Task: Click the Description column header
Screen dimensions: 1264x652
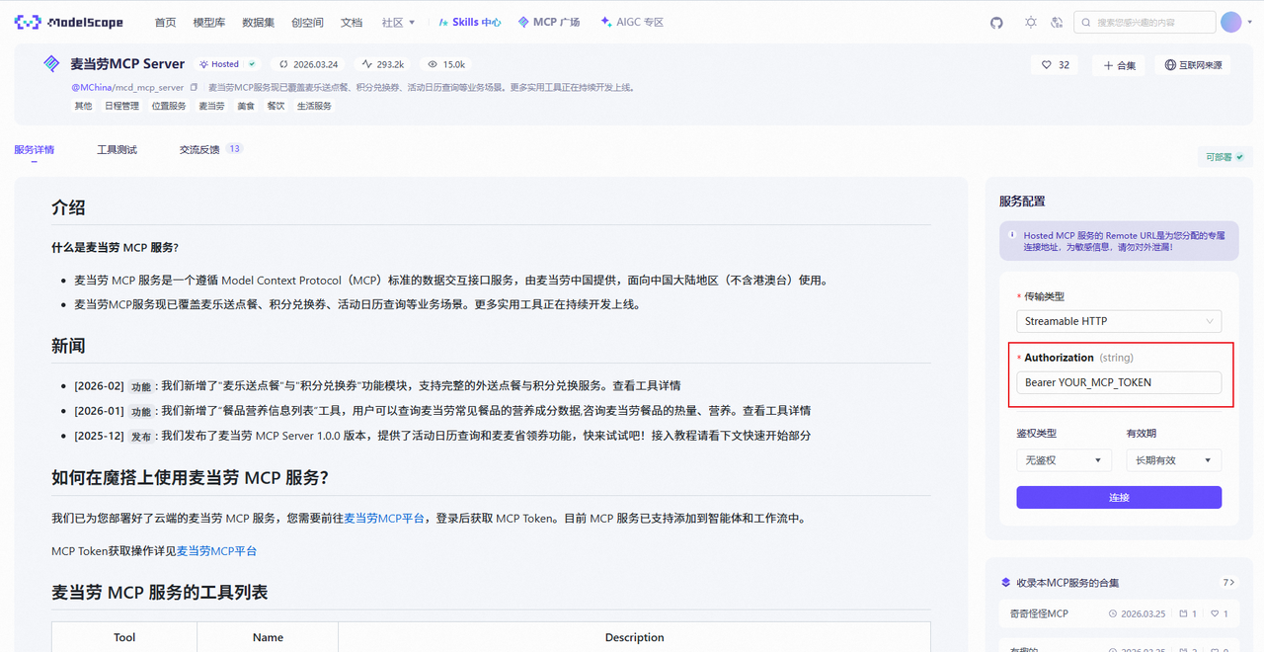Action: coord(634,637)
